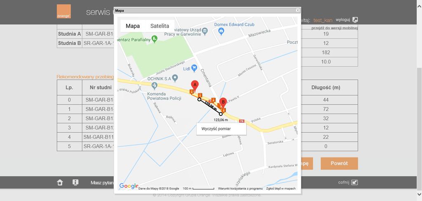Viewport: 422px width, 201px height.
Task: Open Zgłoś błąd w mapach link
Action: 281,188
